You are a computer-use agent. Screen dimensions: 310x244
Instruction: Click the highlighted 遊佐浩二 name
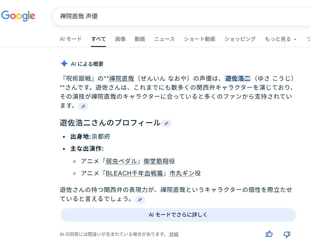coord(238,79)
